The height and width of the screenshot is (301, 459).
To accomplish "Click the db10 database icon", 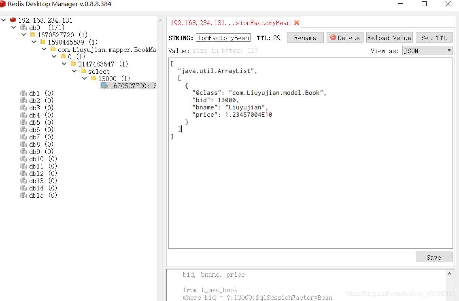I will 23,158.
